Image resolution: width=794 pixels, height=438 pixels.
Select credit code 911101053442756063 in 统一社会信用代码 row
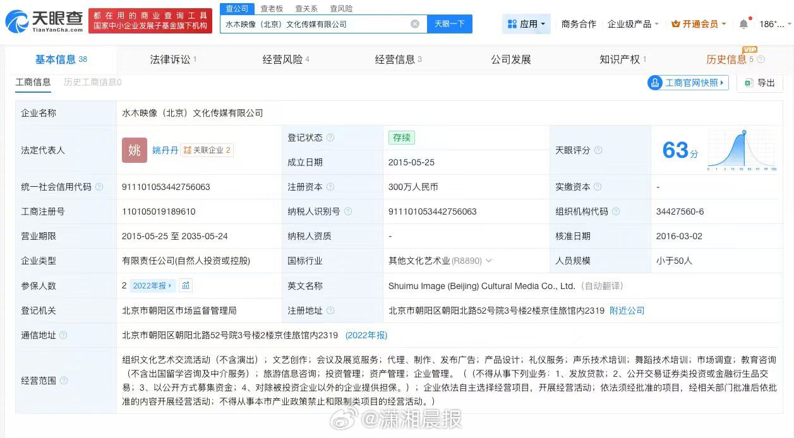pos(166,187)
